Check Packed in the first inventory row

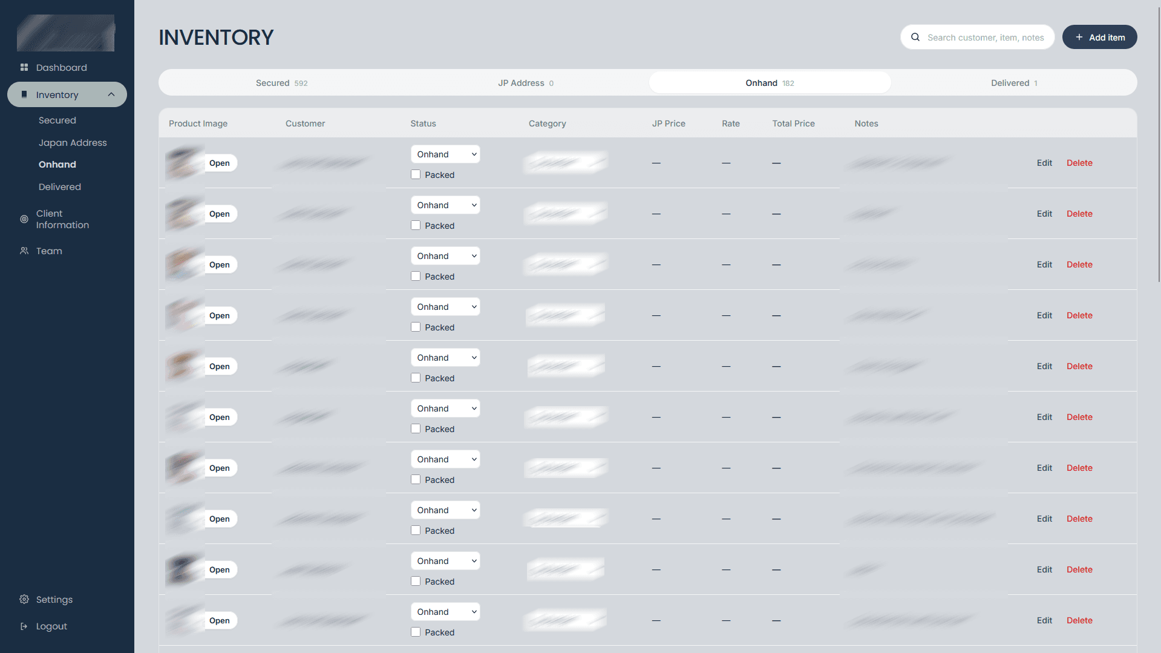tap(416, 174)
